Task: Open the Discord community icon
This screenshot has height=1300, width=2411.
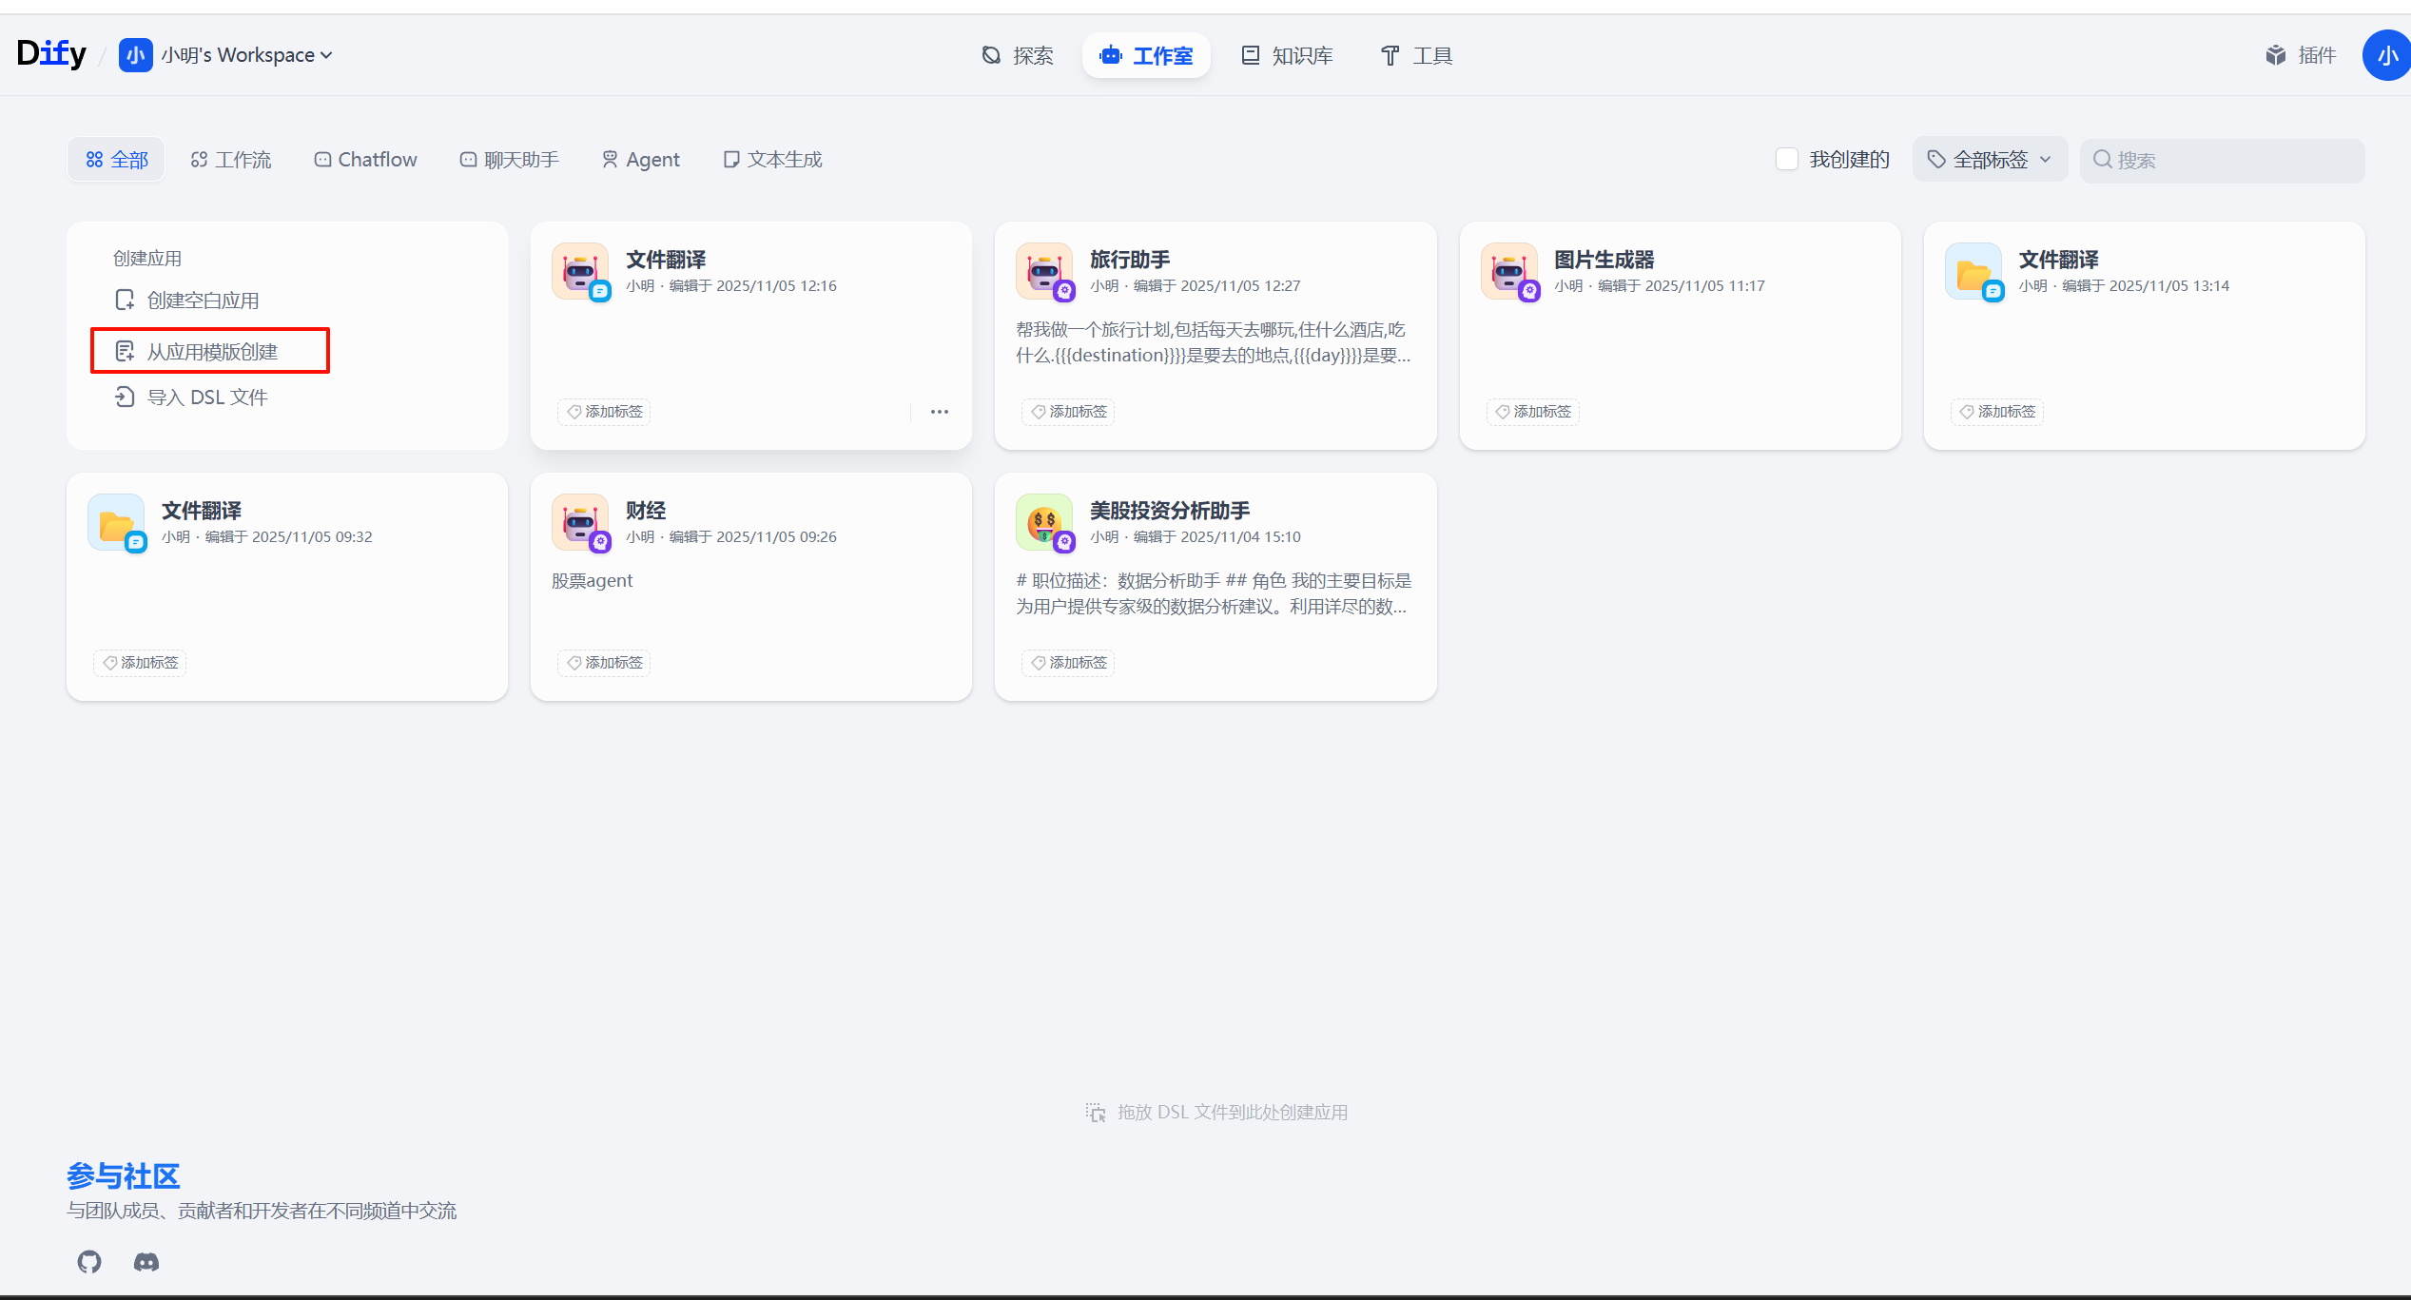Action: [x=146, y=1261]
